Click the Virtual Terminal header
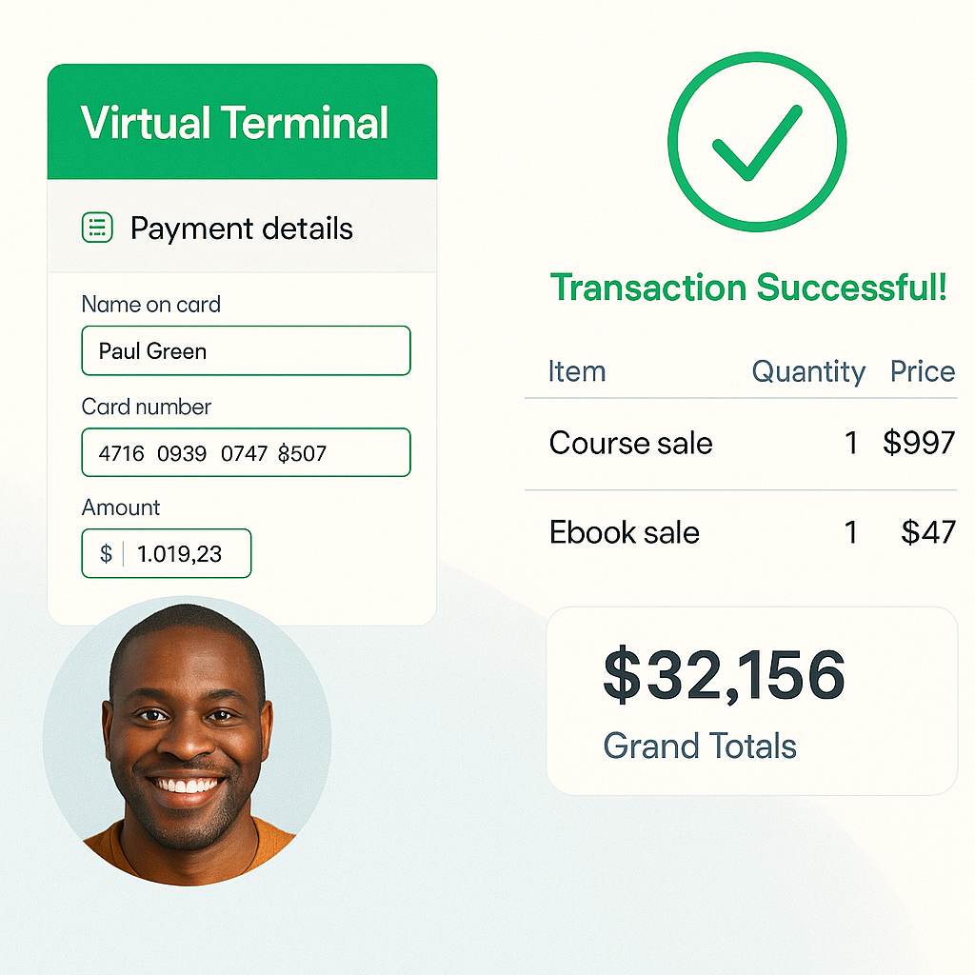Viewport: 975px width, 975px height. [x=243, y=122]
